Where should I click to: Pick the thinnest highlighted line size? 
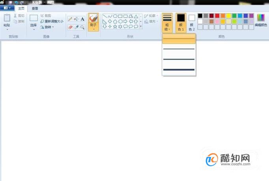click(x=179, y=39)
